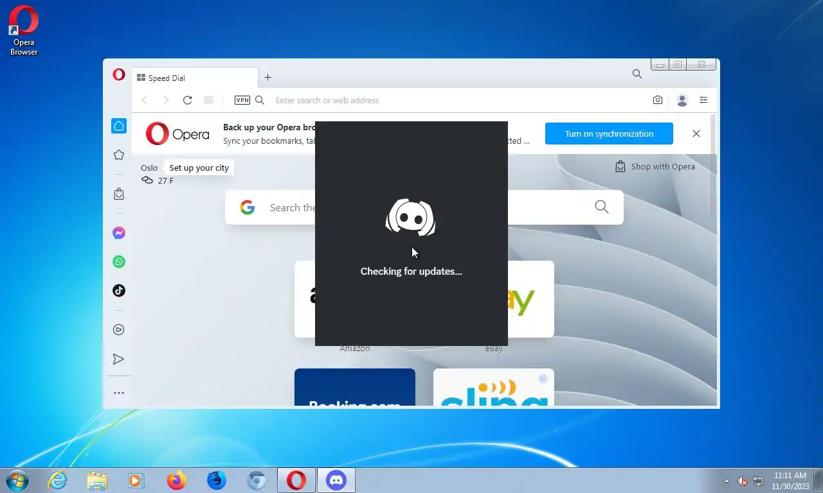Click the network tray icon
Image resolution: width=823 pixels, height=493 pixels.
758,481
